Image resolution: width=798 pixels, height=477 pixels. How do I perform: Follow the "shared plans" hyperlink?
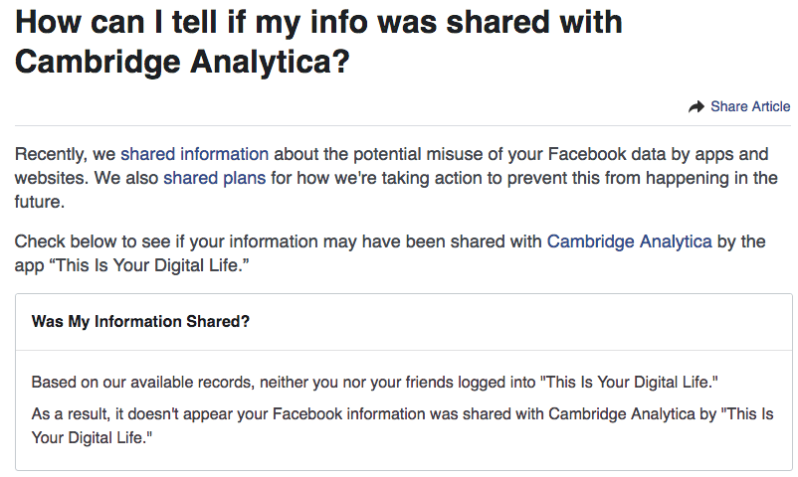214,179
